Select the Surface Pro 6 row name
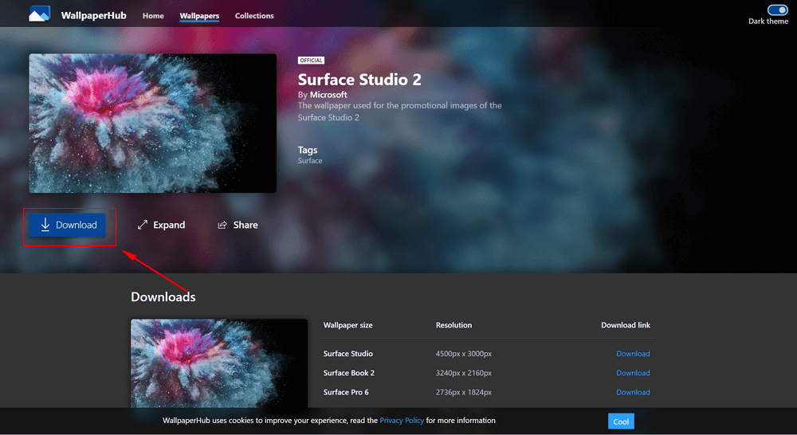Viewport: 797px width, 435px height. (x=346, y=392)
